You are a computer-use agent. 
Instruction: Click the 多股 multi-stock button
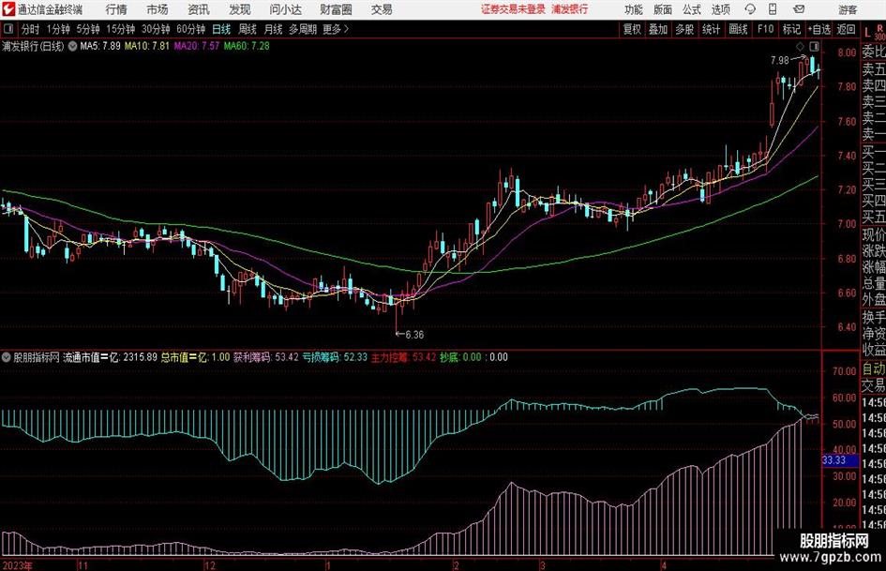pos(684,29)
